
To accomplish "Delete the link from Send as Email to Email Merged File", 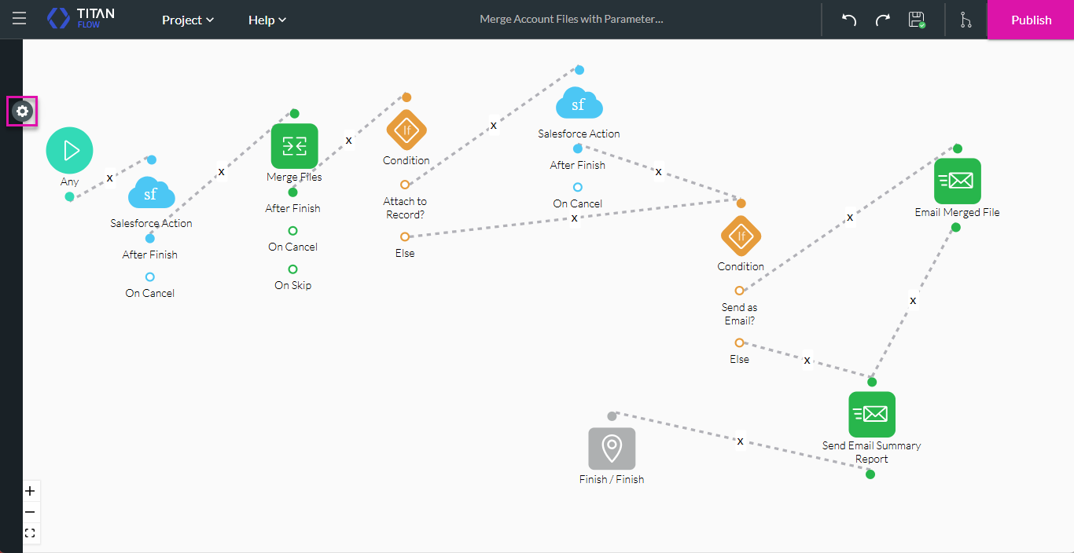I will pyautogui.click(x=849, y=218).
